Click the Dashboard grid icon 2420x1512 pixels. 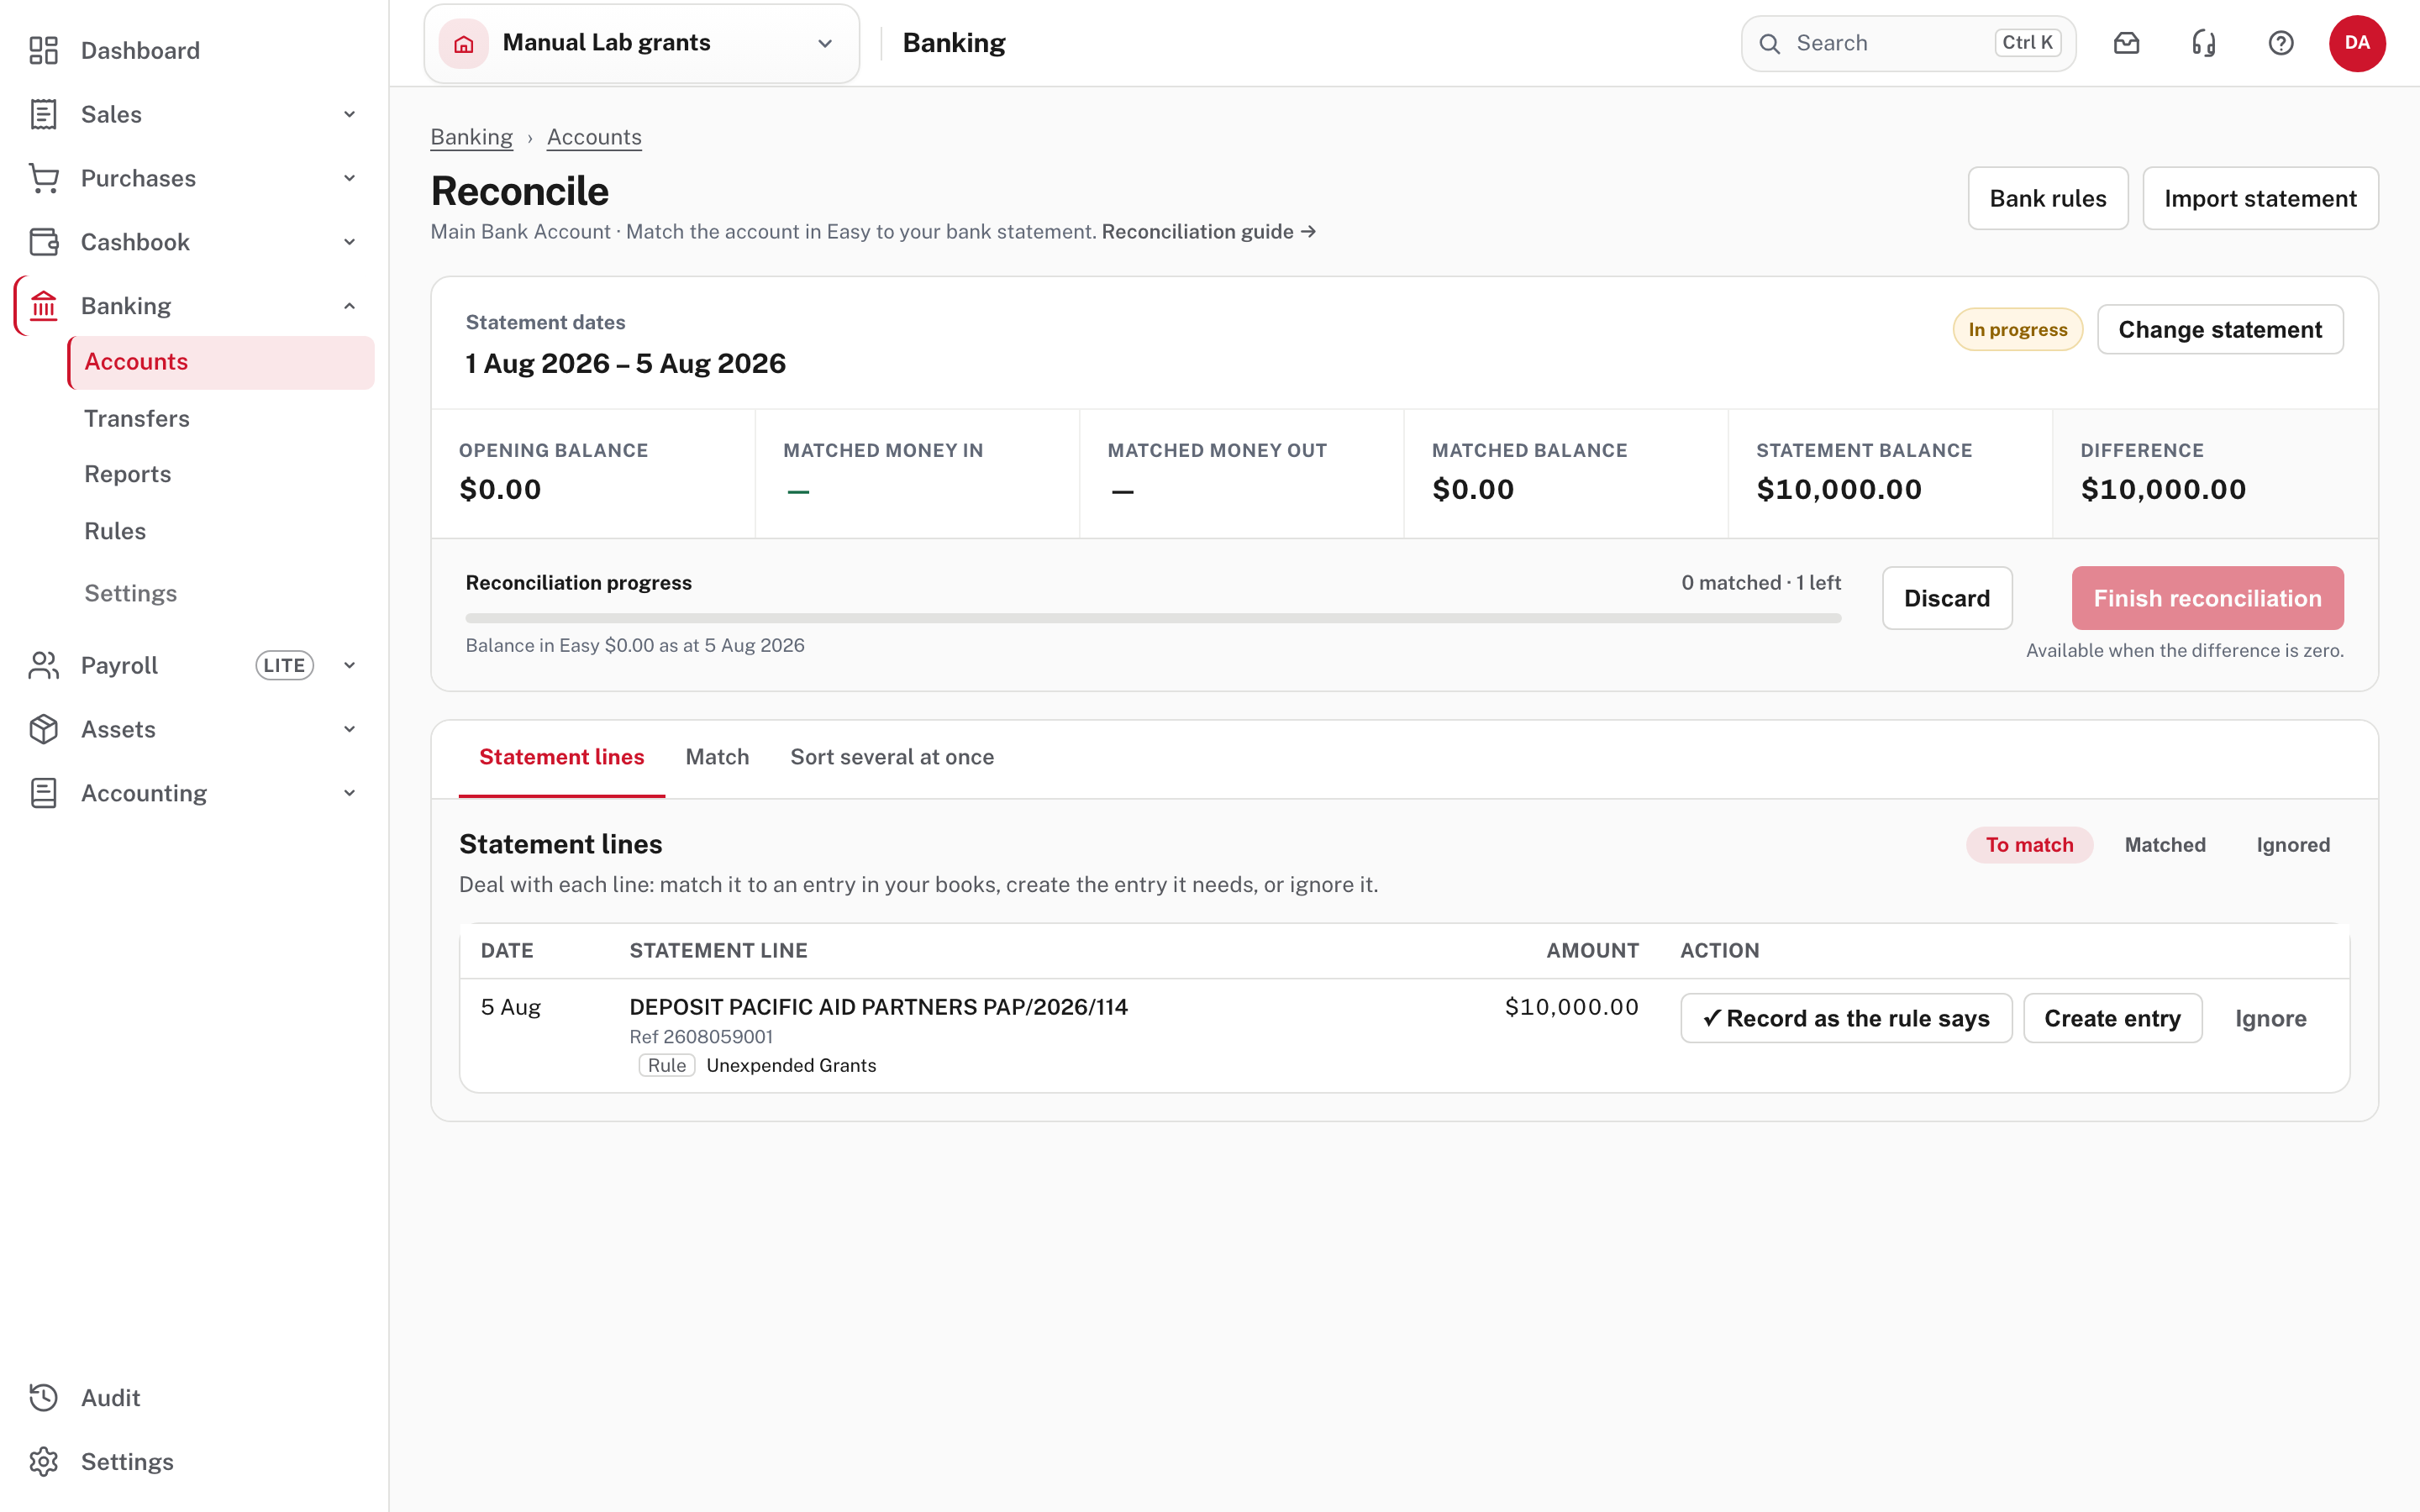(x=43, y=50)
